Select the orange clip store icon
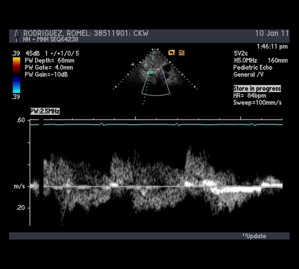The width and height of the screenshot is (299, 269). 171,53
